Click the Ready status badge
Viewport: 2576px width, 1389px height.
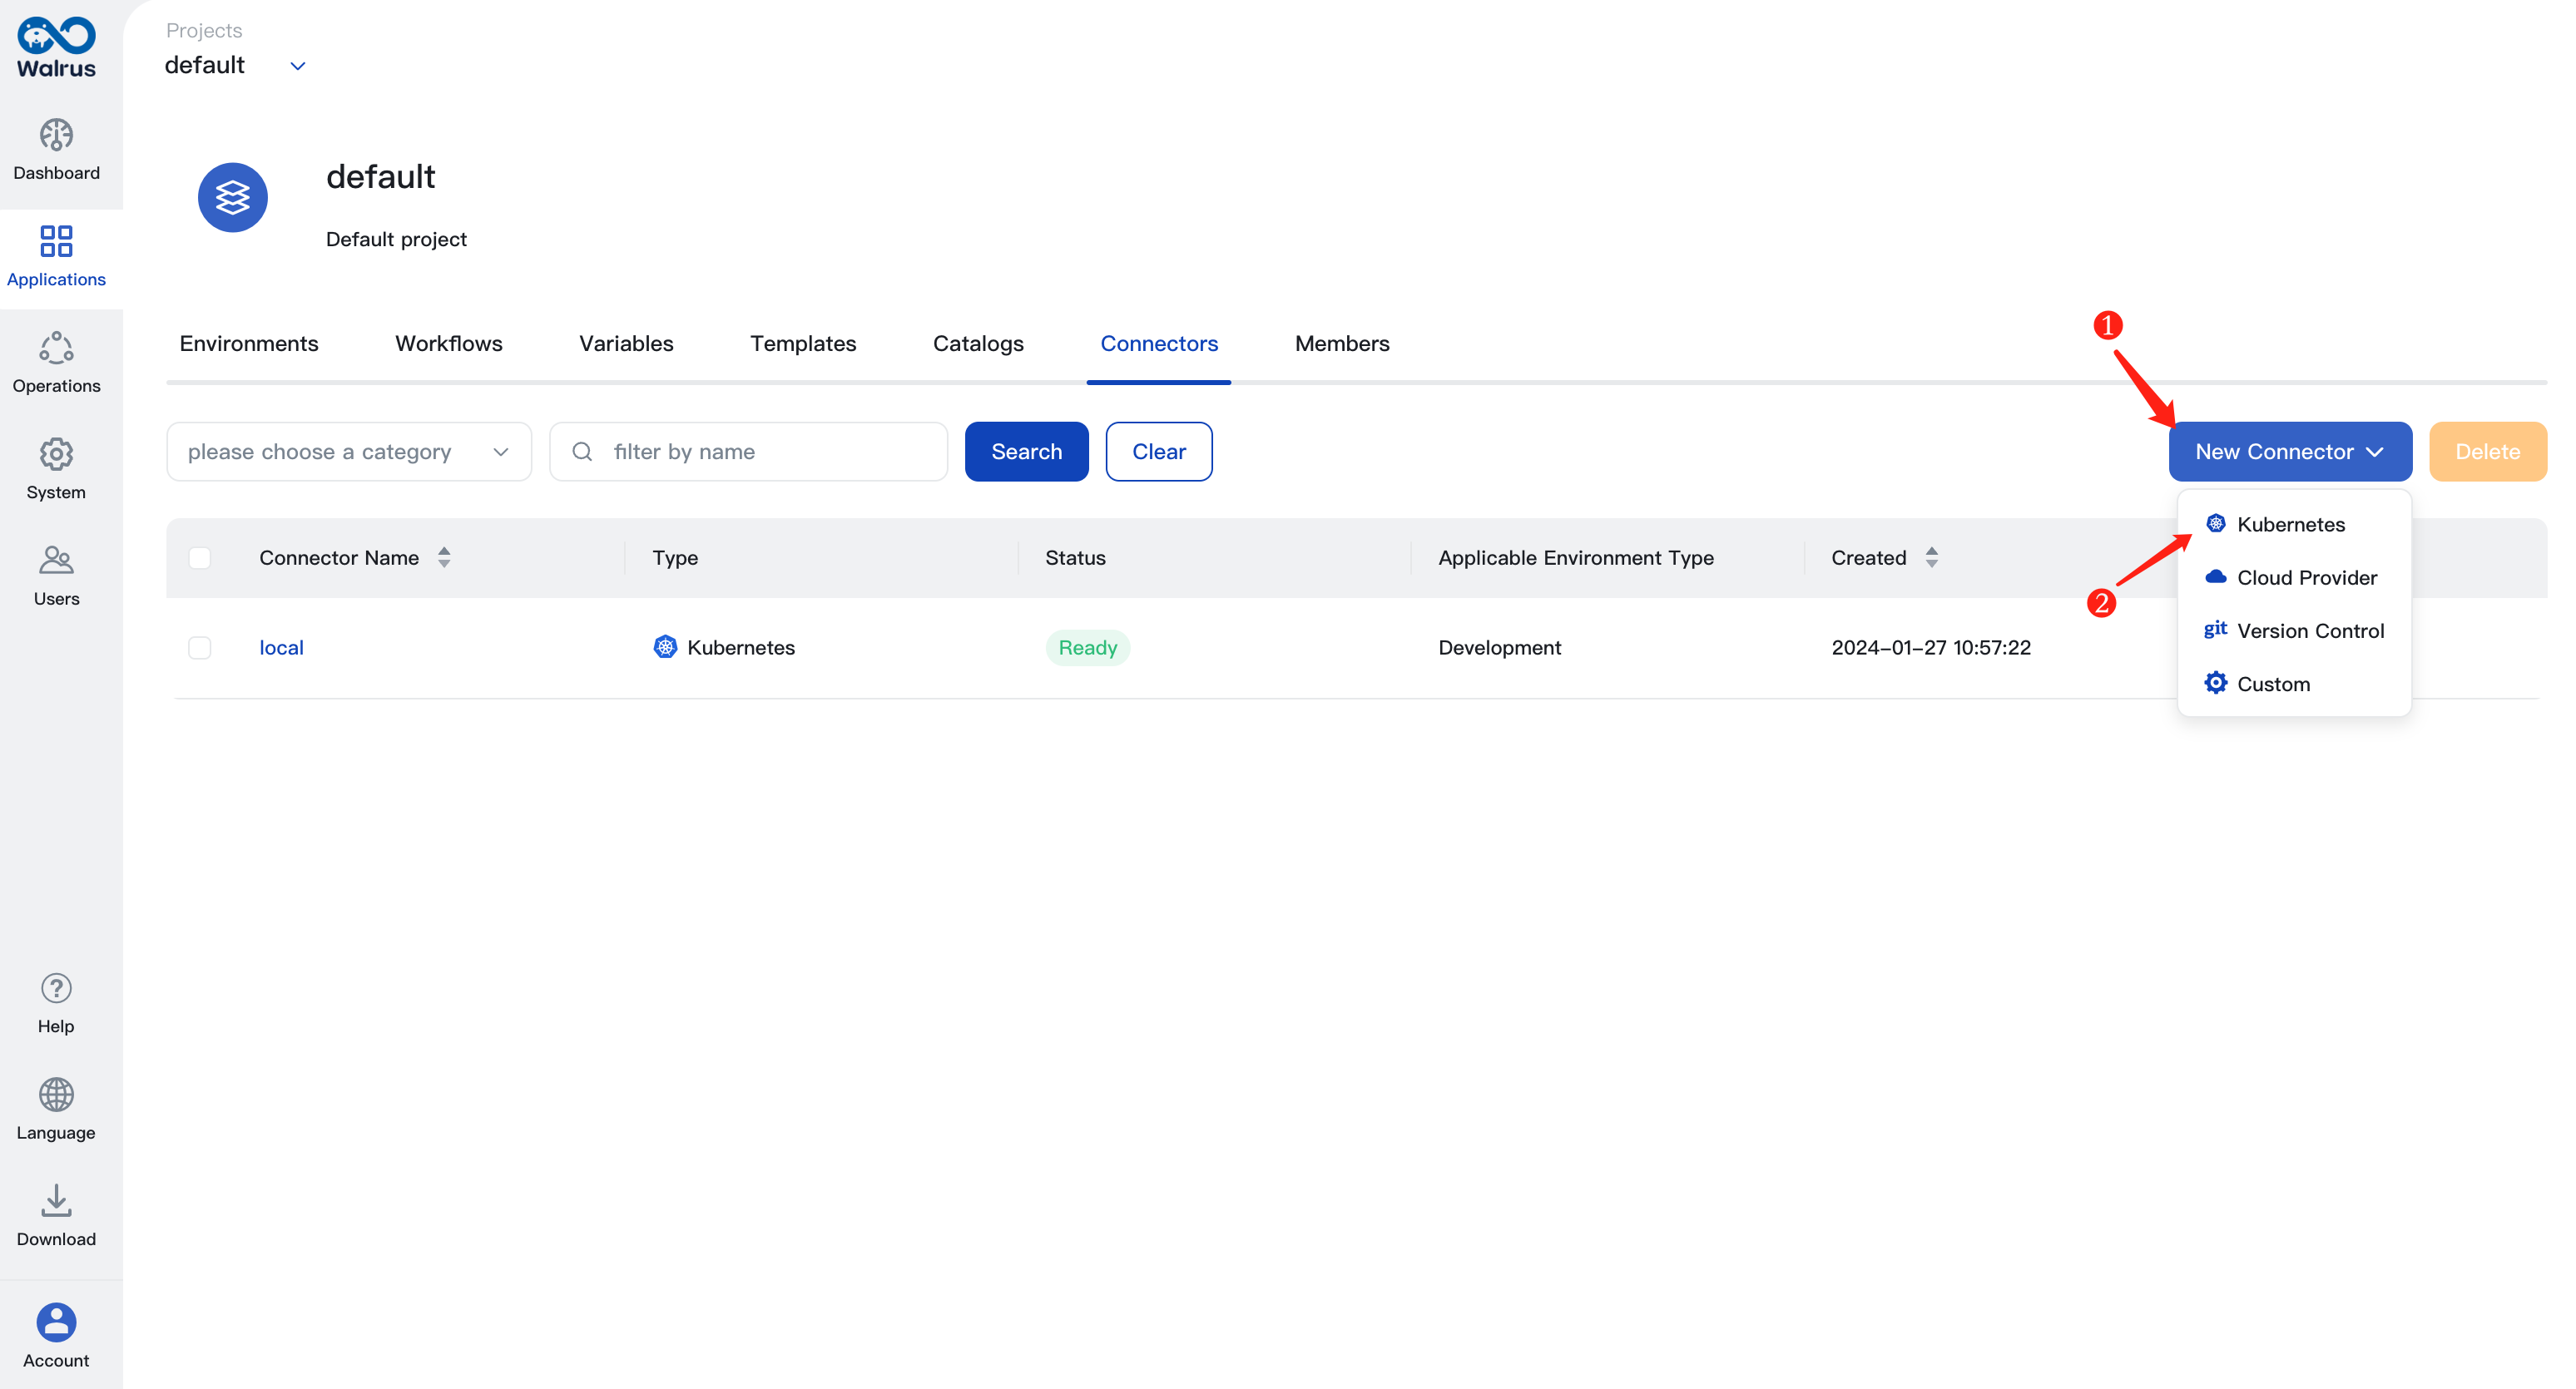(1088, 648)
